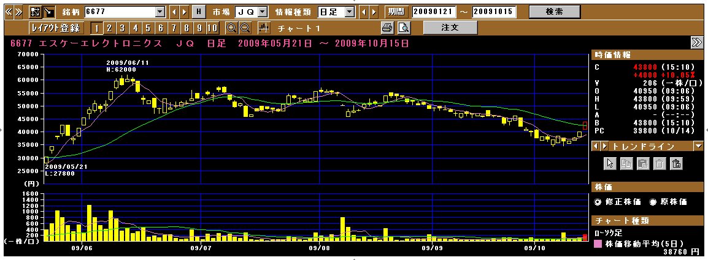Image resolution: width=708 pixels, height=260 pixels.
Task: Open print preview icon
Action: click(x=403, y=28)
